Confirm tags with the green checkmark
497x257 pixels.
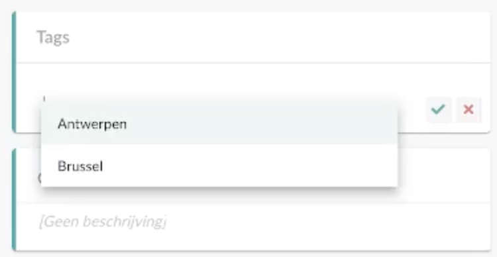point(439,110)
